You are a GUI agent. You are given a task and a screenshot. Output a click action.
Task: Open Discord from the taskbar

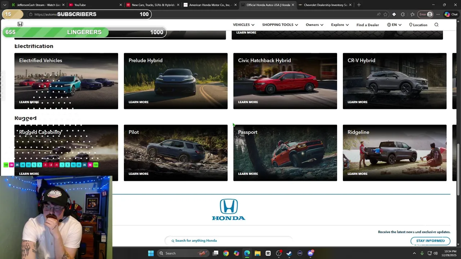pos(310,253)
